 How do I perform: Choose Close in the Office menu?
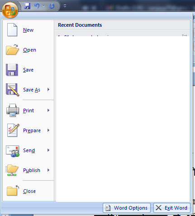29,191
